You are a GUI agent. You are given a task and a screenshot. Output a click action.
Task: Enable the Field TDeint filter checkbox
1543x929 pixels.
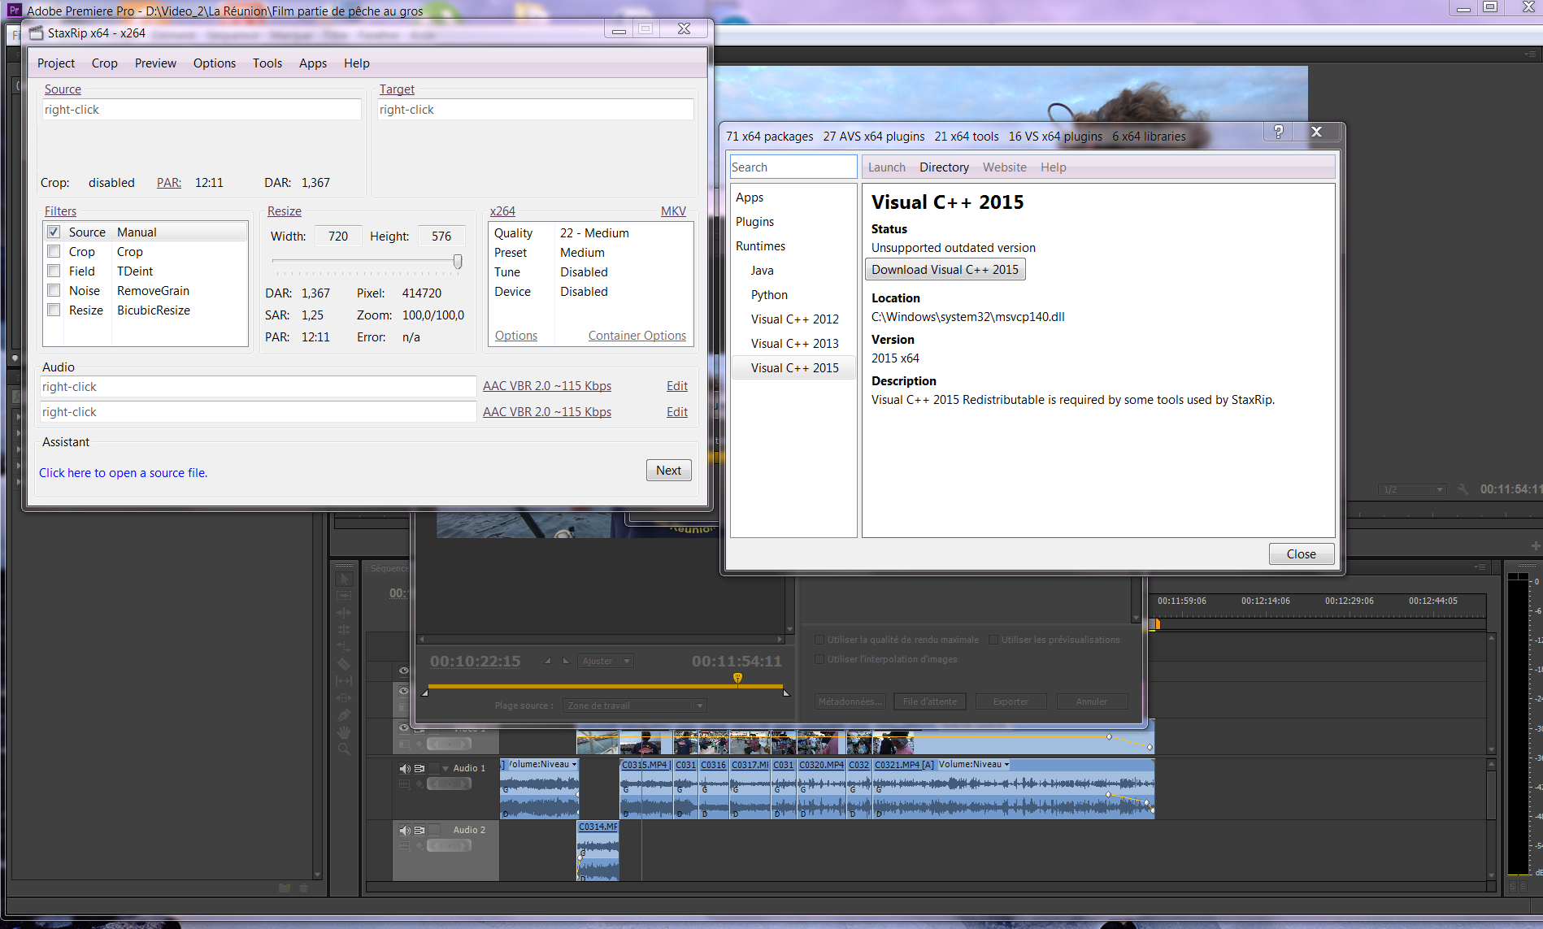point(54,271)
